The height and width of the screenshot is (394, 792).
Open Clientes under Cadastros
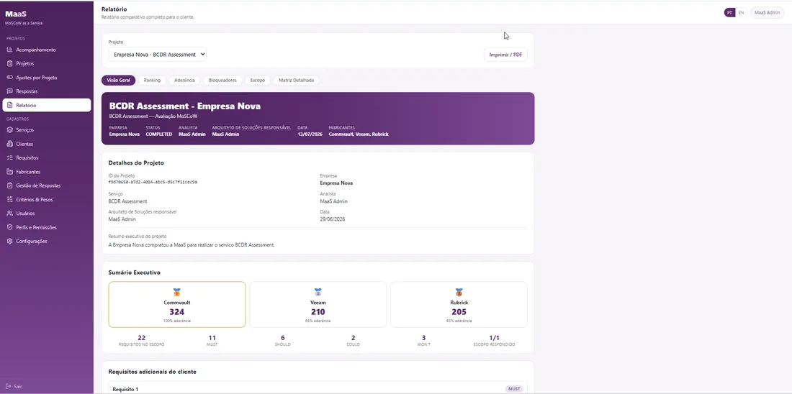47,144
